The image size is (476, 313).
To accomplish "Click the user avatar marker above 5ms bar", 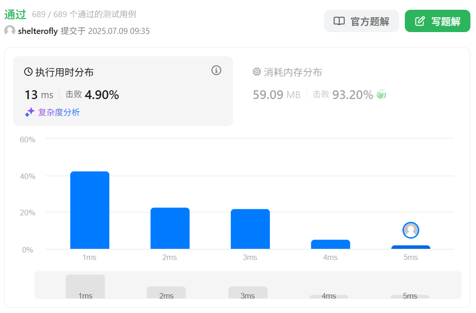I will point(411,230).
